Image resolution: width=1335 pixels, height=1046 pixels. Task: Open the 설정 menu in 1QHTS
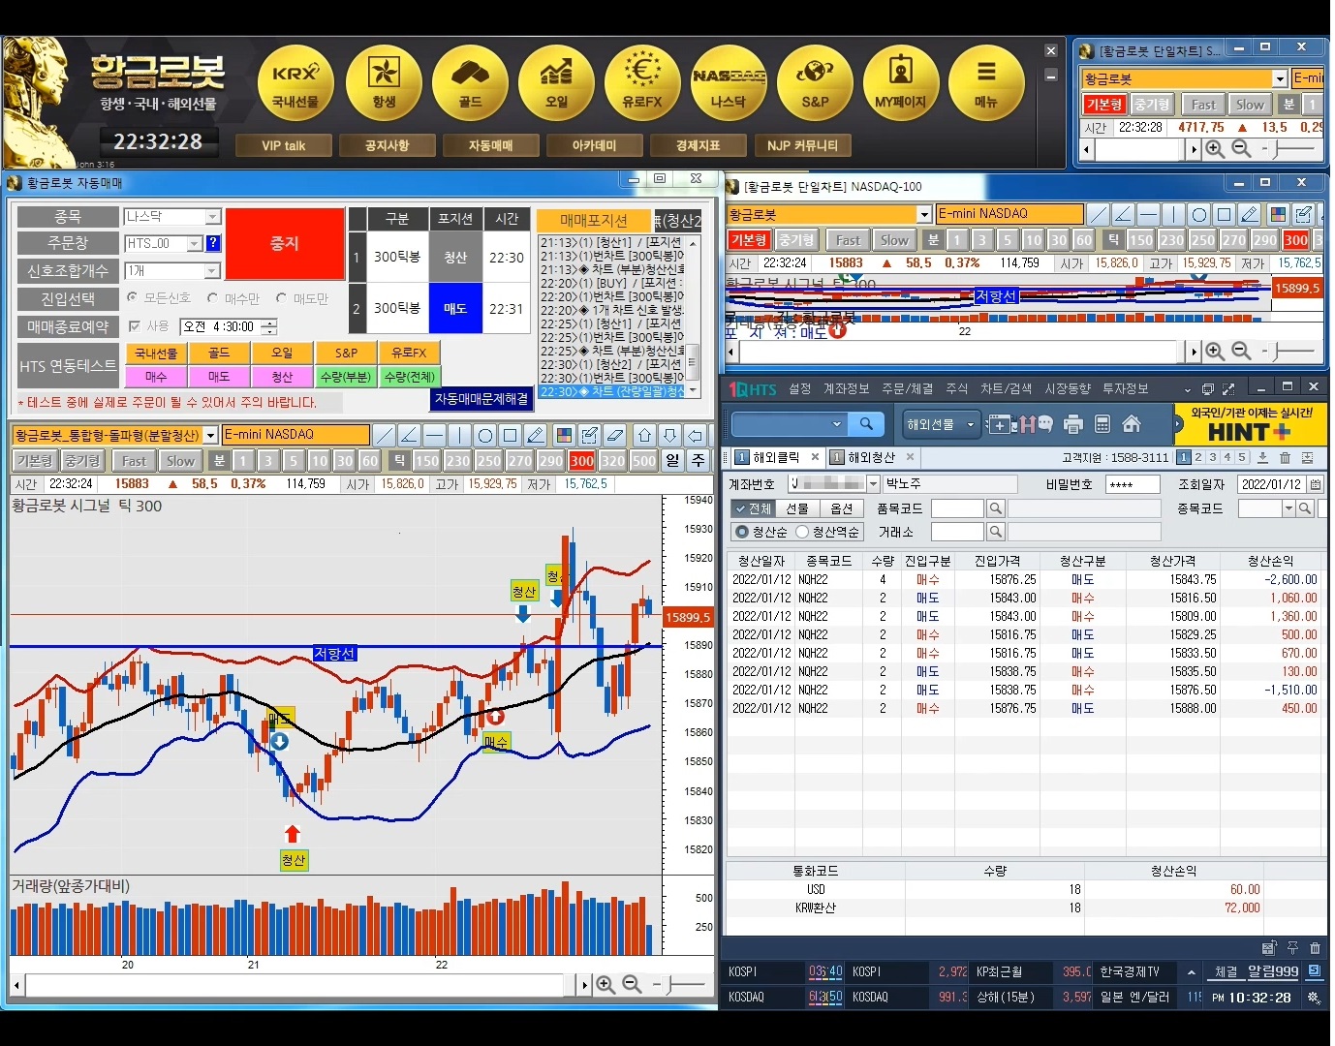pyautogui.click(x=799, y=388)
